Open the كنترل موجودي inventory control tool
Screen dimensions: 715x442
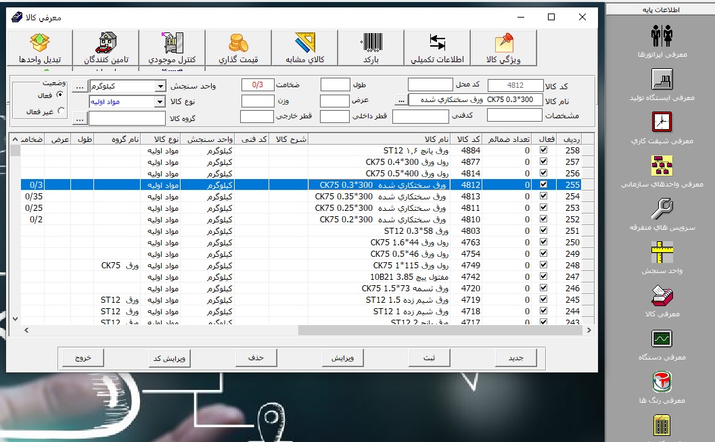172,48
